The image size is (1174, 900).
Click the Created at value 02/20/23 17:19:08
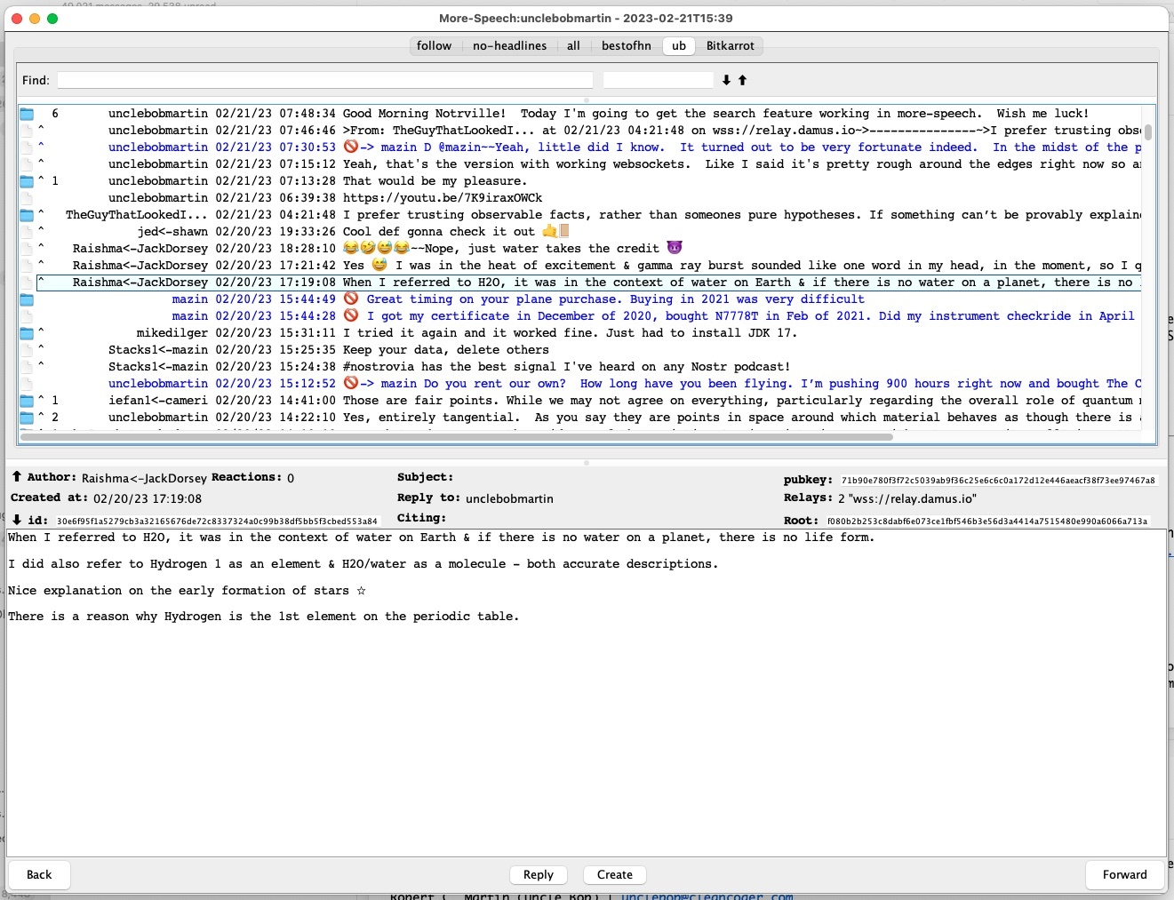click(148, 498)
